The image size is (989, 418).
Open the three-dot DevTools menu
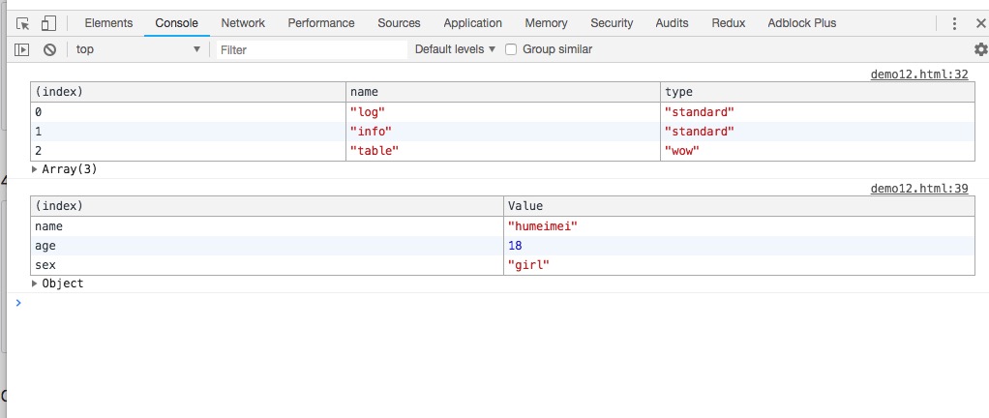click(954, 23)
